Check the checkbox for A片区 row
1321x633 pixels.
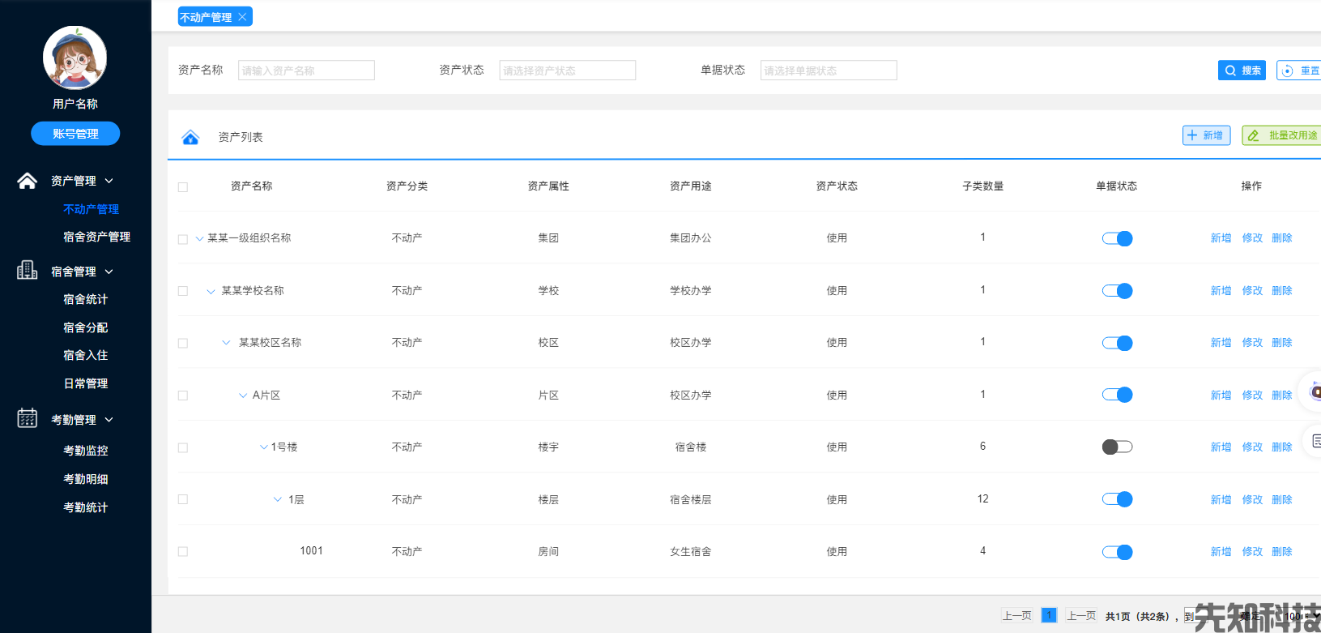click(x=183, y=396)
